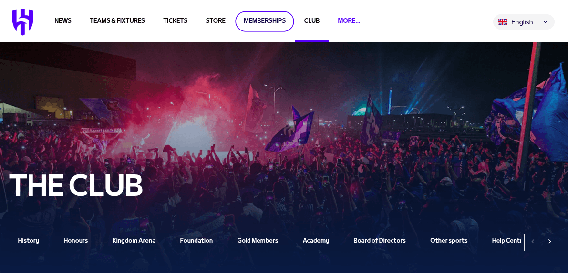Open the TICKETS section
Image resolution: width=568 pixels, height=273 pixels.
tap(176, 21)
